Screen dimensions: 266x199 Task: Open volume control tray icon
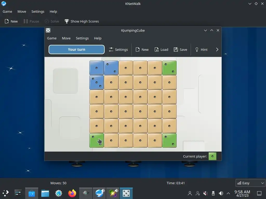click(x=221, y=193)
